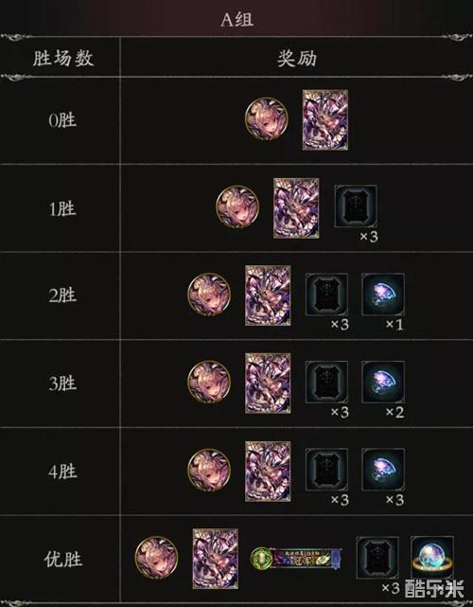Select the 2胜 row label
473x607 pixels.
62,295
